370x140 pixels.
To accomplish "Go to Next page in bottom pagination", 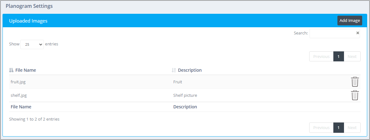I will [352, 127].
